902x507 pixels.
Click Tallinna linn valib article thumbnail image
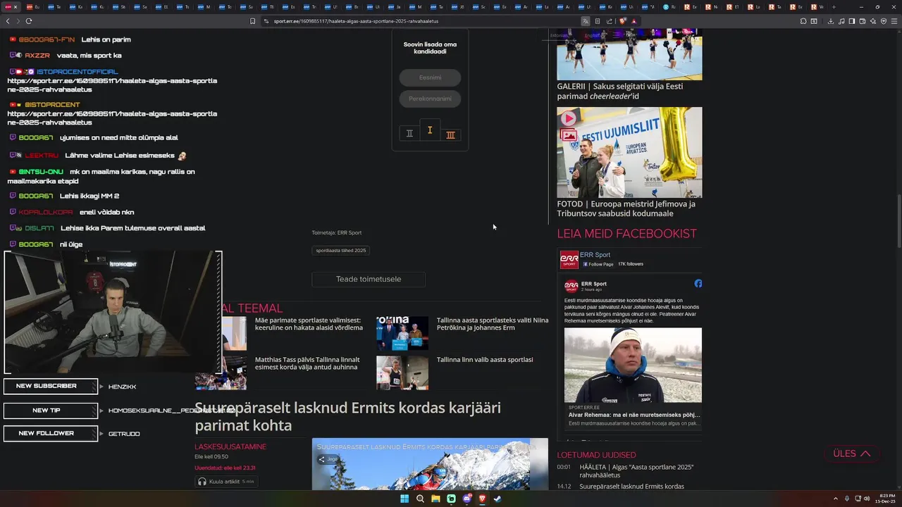point(402,373)
